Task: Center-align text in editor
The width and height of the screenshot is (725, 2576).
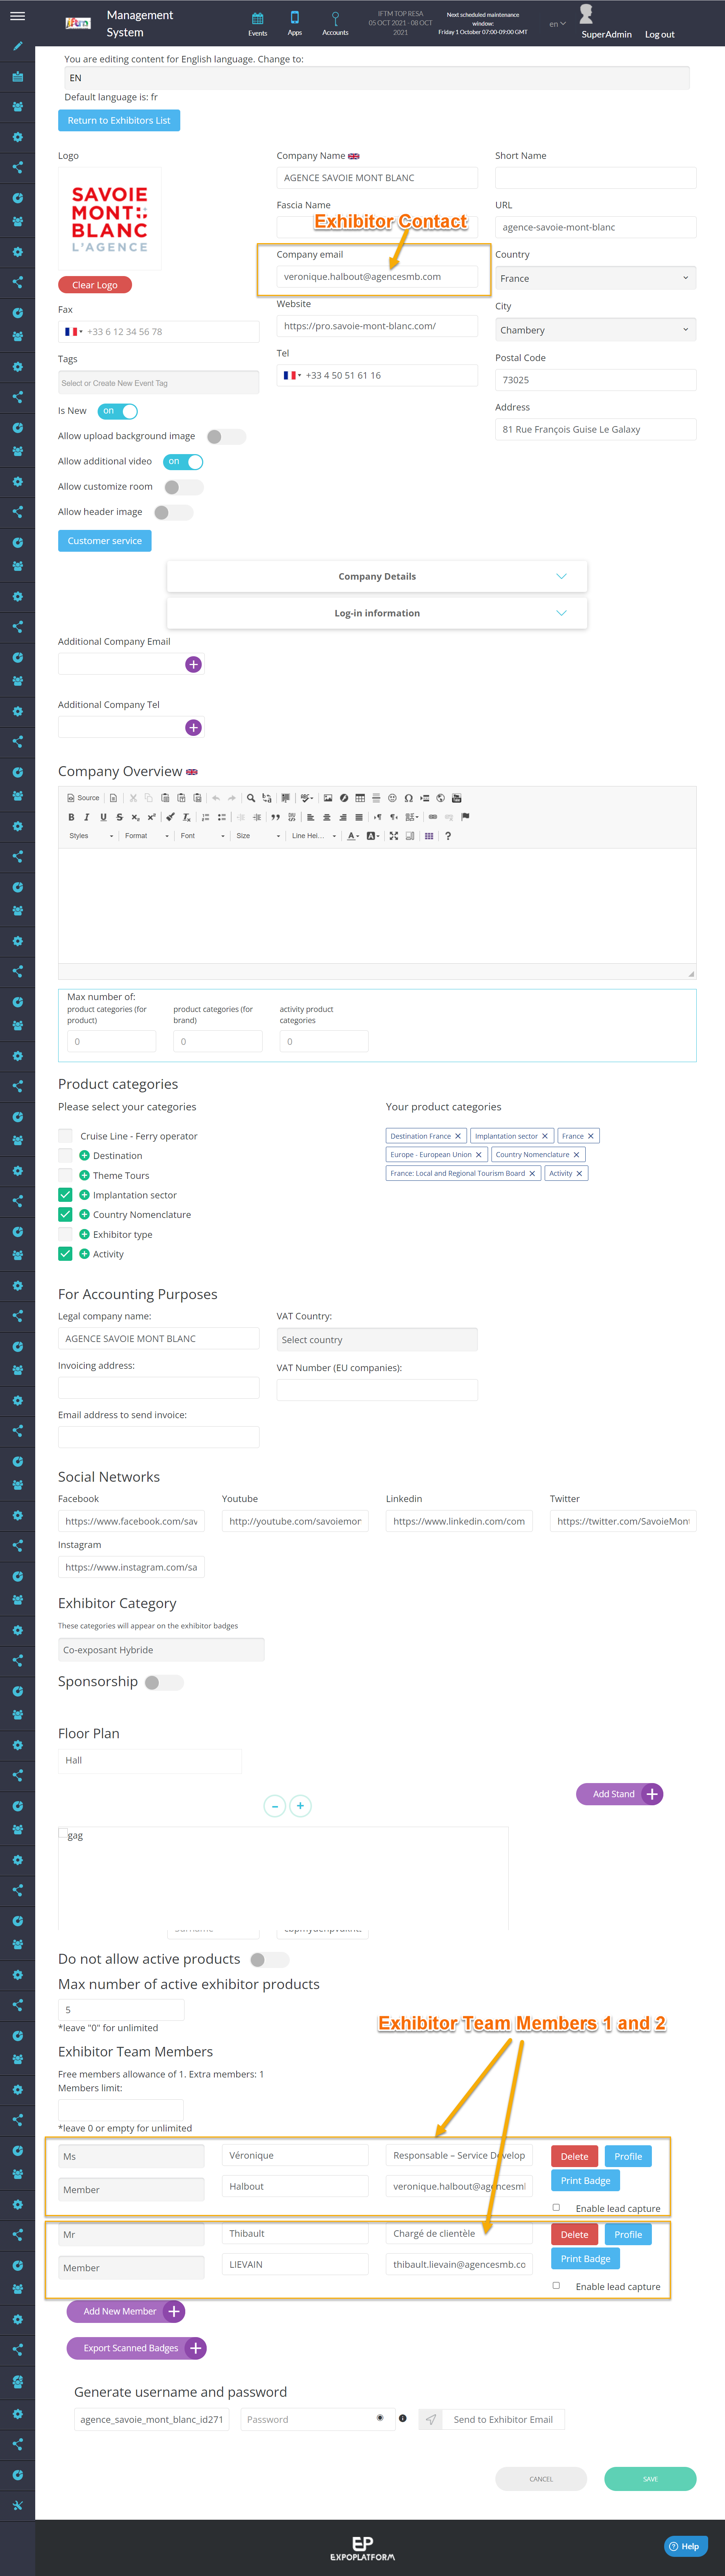Action: (326, 817)
